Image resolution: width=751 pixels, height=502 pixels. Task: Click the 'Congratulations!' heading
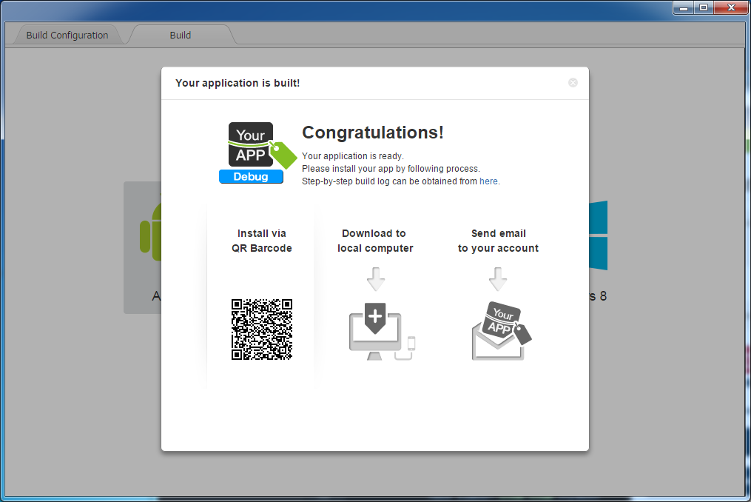click(x=373, y=133)
